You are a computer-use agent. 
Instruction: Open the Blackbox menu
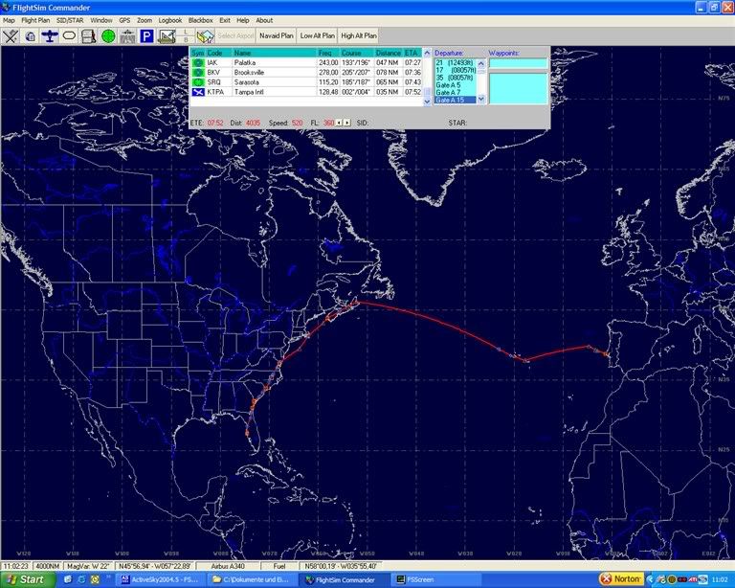click(201, 20)
